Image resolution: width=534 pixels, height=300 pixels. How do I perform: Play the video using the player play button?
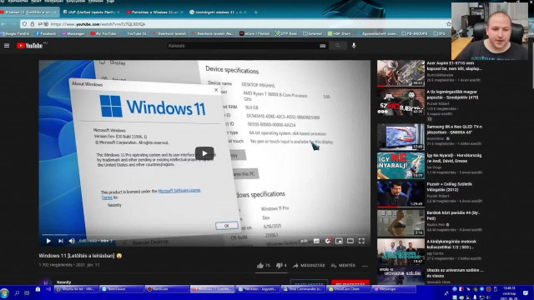pyautogui.click(x=48, y=241)
